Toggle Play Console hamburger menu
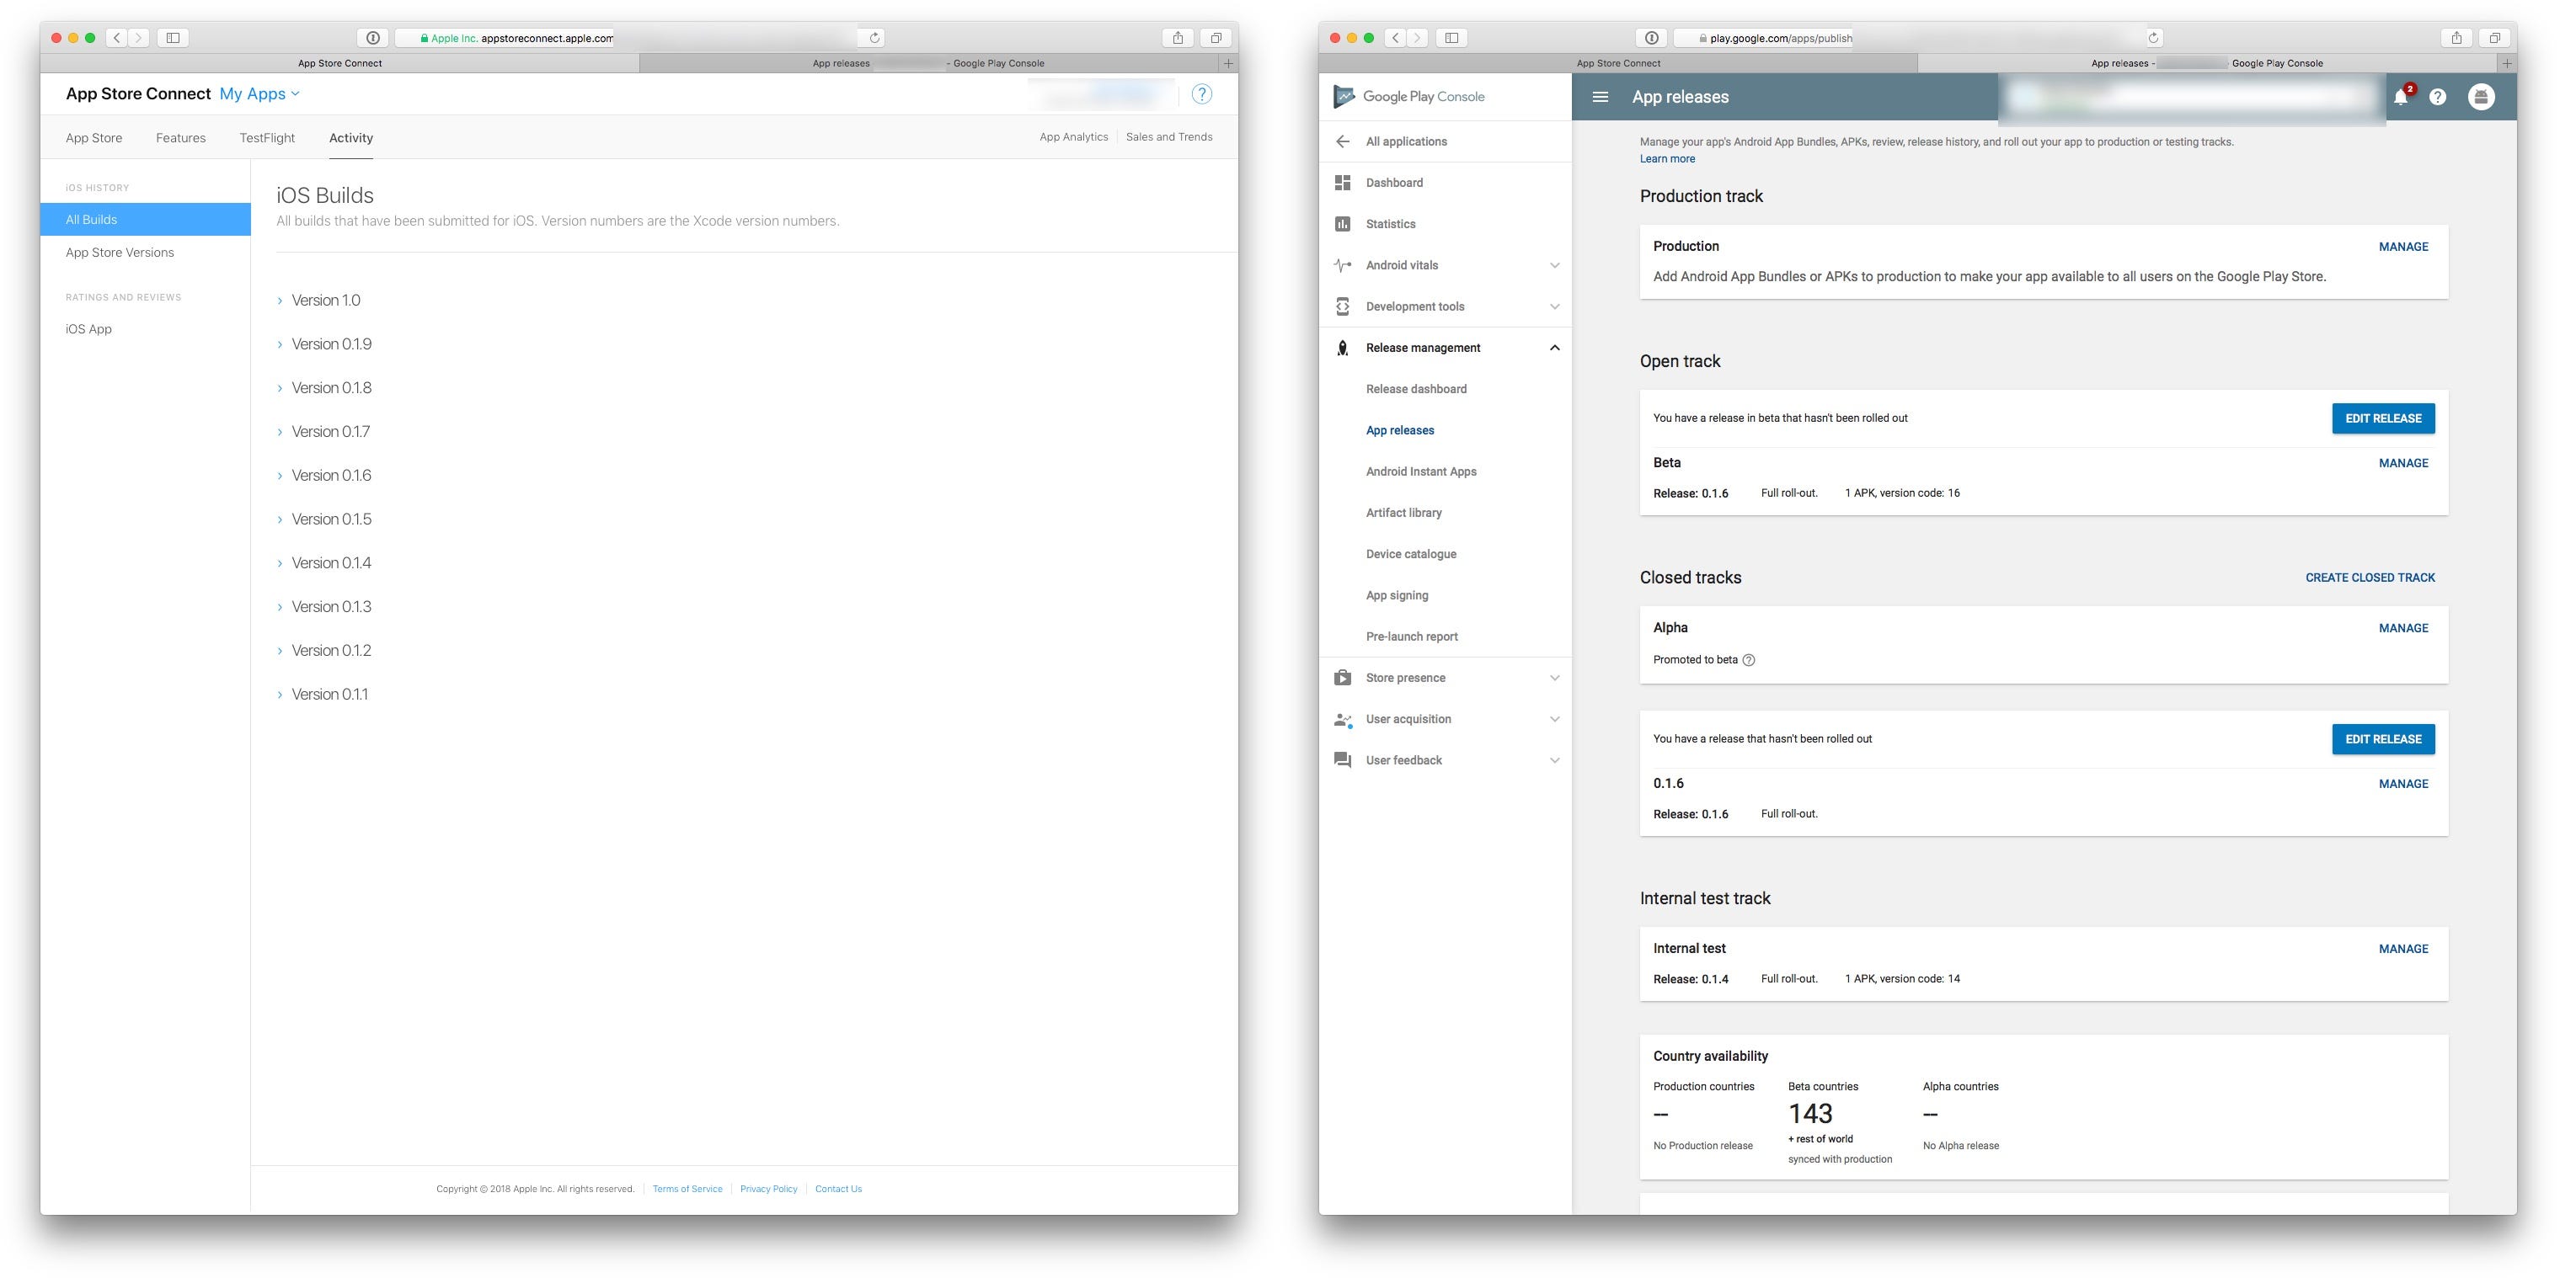2576x1278 pixels. coord(1600,97)
